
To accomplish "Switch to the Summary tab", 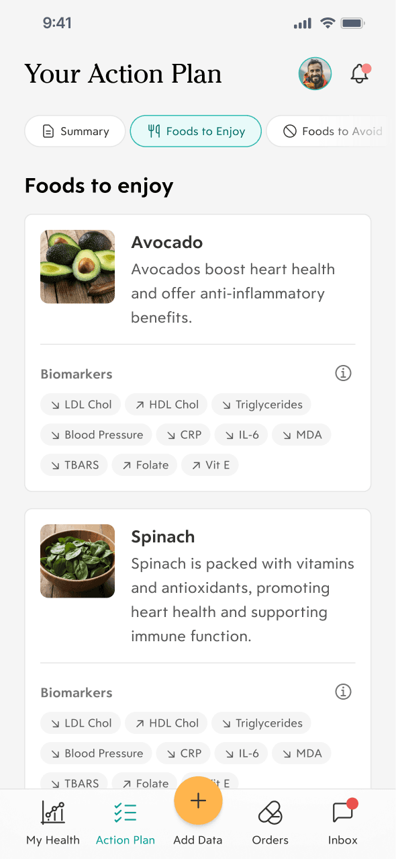I will [75, 131].
